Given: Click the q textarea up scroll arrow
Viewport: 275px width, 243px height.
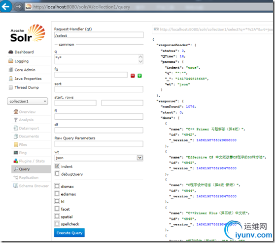Looking at the screenshot, I should click(x=140, y=57).
